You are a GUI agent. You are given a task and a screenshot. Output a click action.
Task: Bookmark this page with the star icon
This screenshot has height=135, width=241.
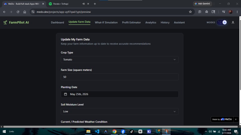[190, 12]
